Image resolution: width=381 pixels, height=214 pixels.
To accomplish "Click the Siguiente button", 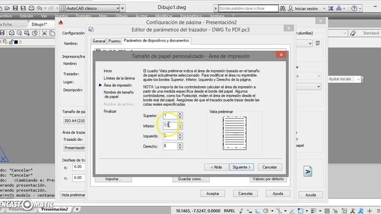I will tap(241, 167).
